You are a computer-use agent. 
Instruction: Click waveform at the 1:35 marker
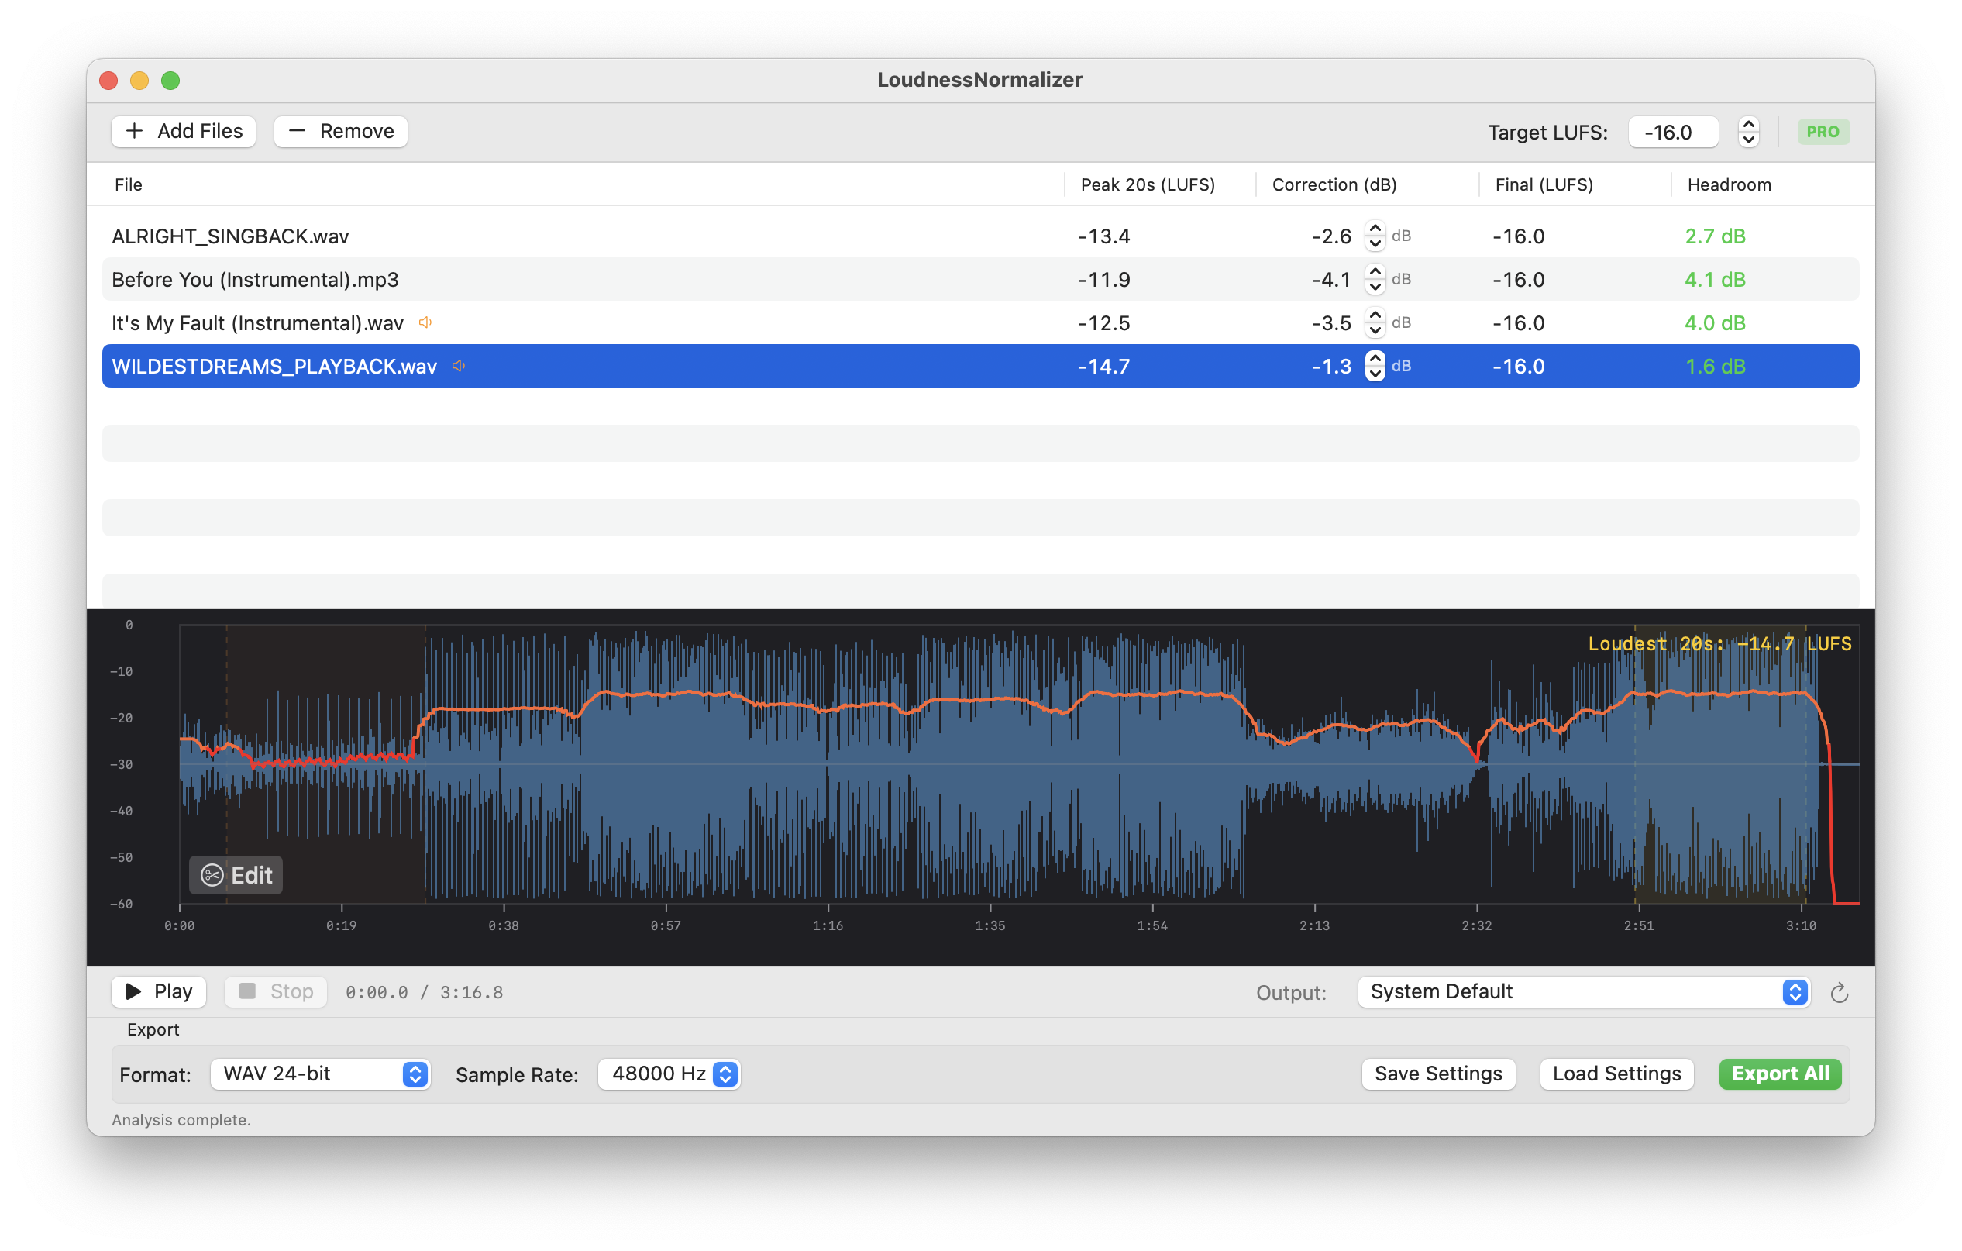(x=990, y=763)
